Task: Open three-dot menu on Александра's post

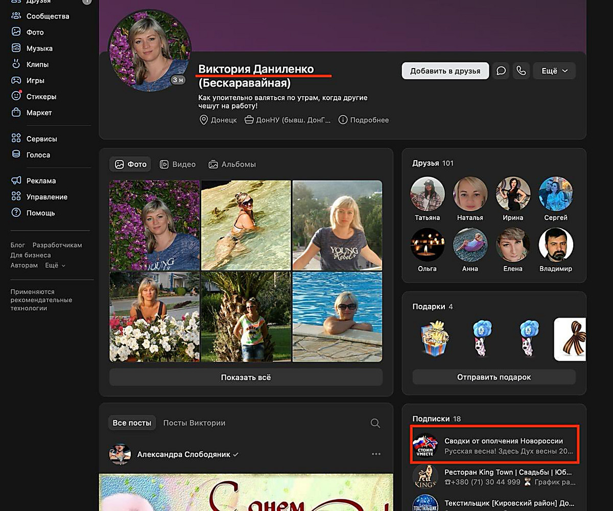Action: click(x=376, y=454)
